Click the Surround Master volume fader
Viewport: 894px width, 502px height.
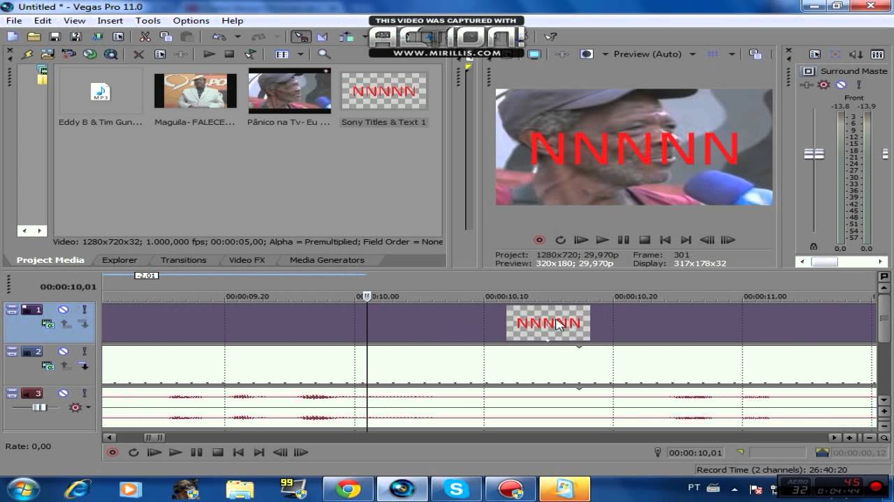814,153
